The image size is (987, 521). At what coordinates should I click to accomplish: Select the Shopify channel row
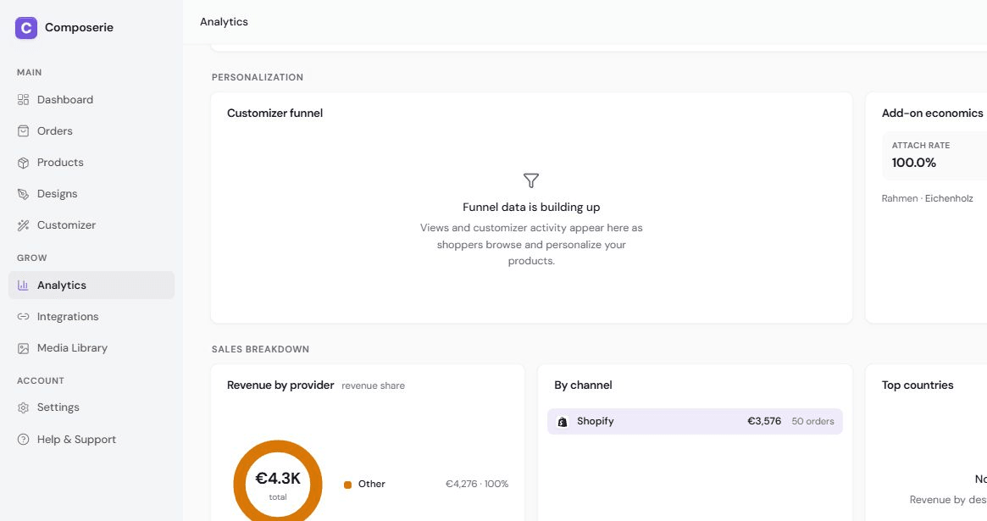[695, 422]
